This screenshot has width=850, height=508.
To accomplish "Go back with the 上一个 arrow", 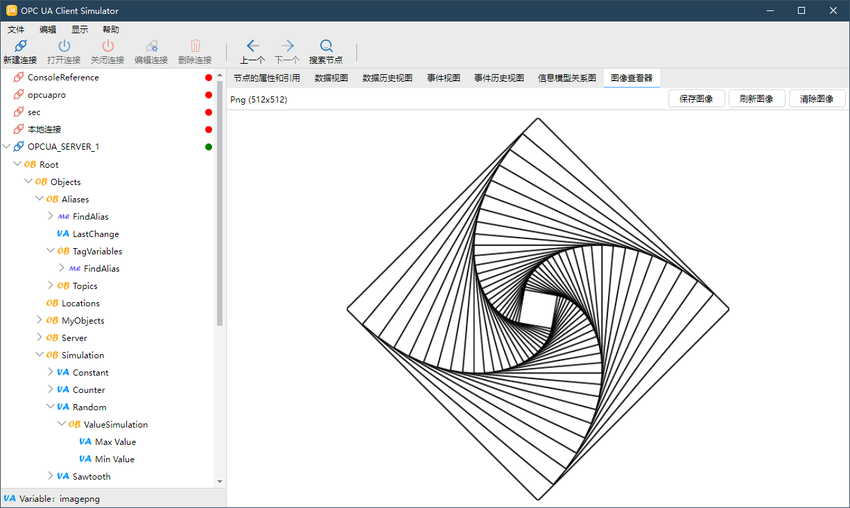I will click(252, 46).
